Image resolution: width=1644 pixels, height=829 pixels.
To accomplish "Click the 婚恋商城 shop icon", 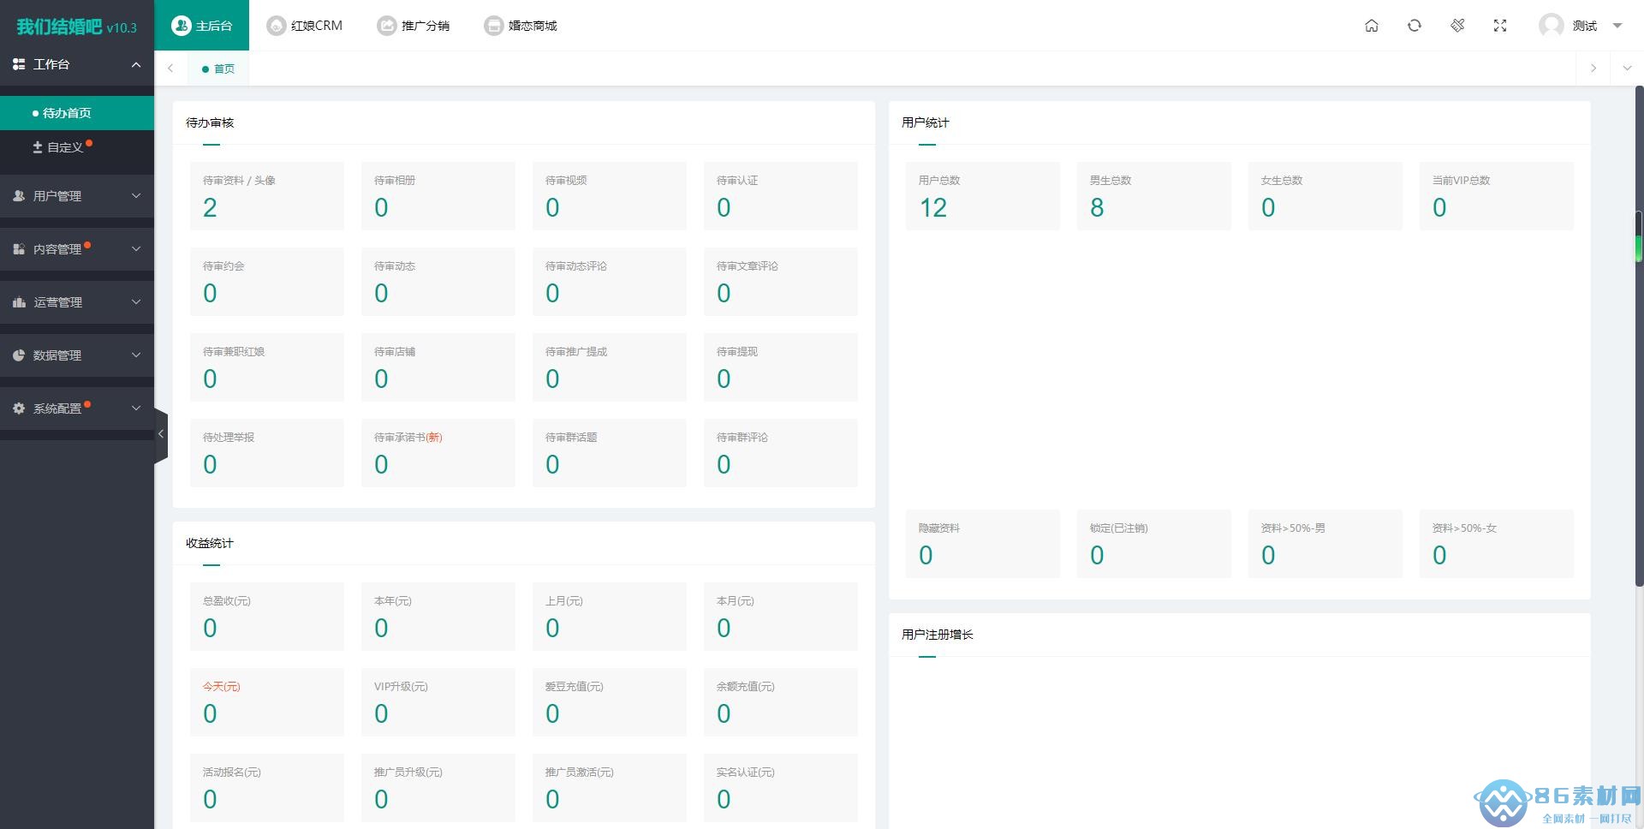I will 493,26.
